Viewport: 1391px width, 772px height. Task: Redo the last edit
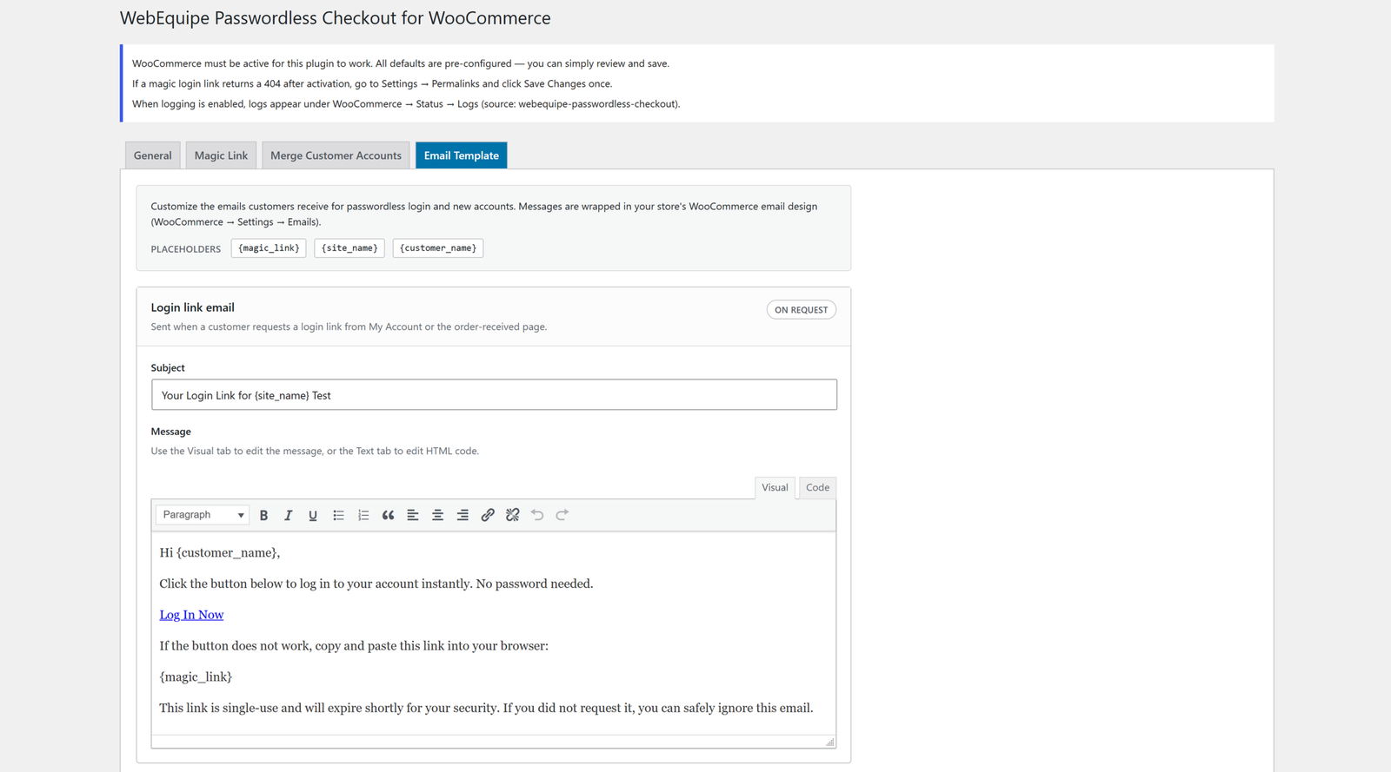[562, 515]
